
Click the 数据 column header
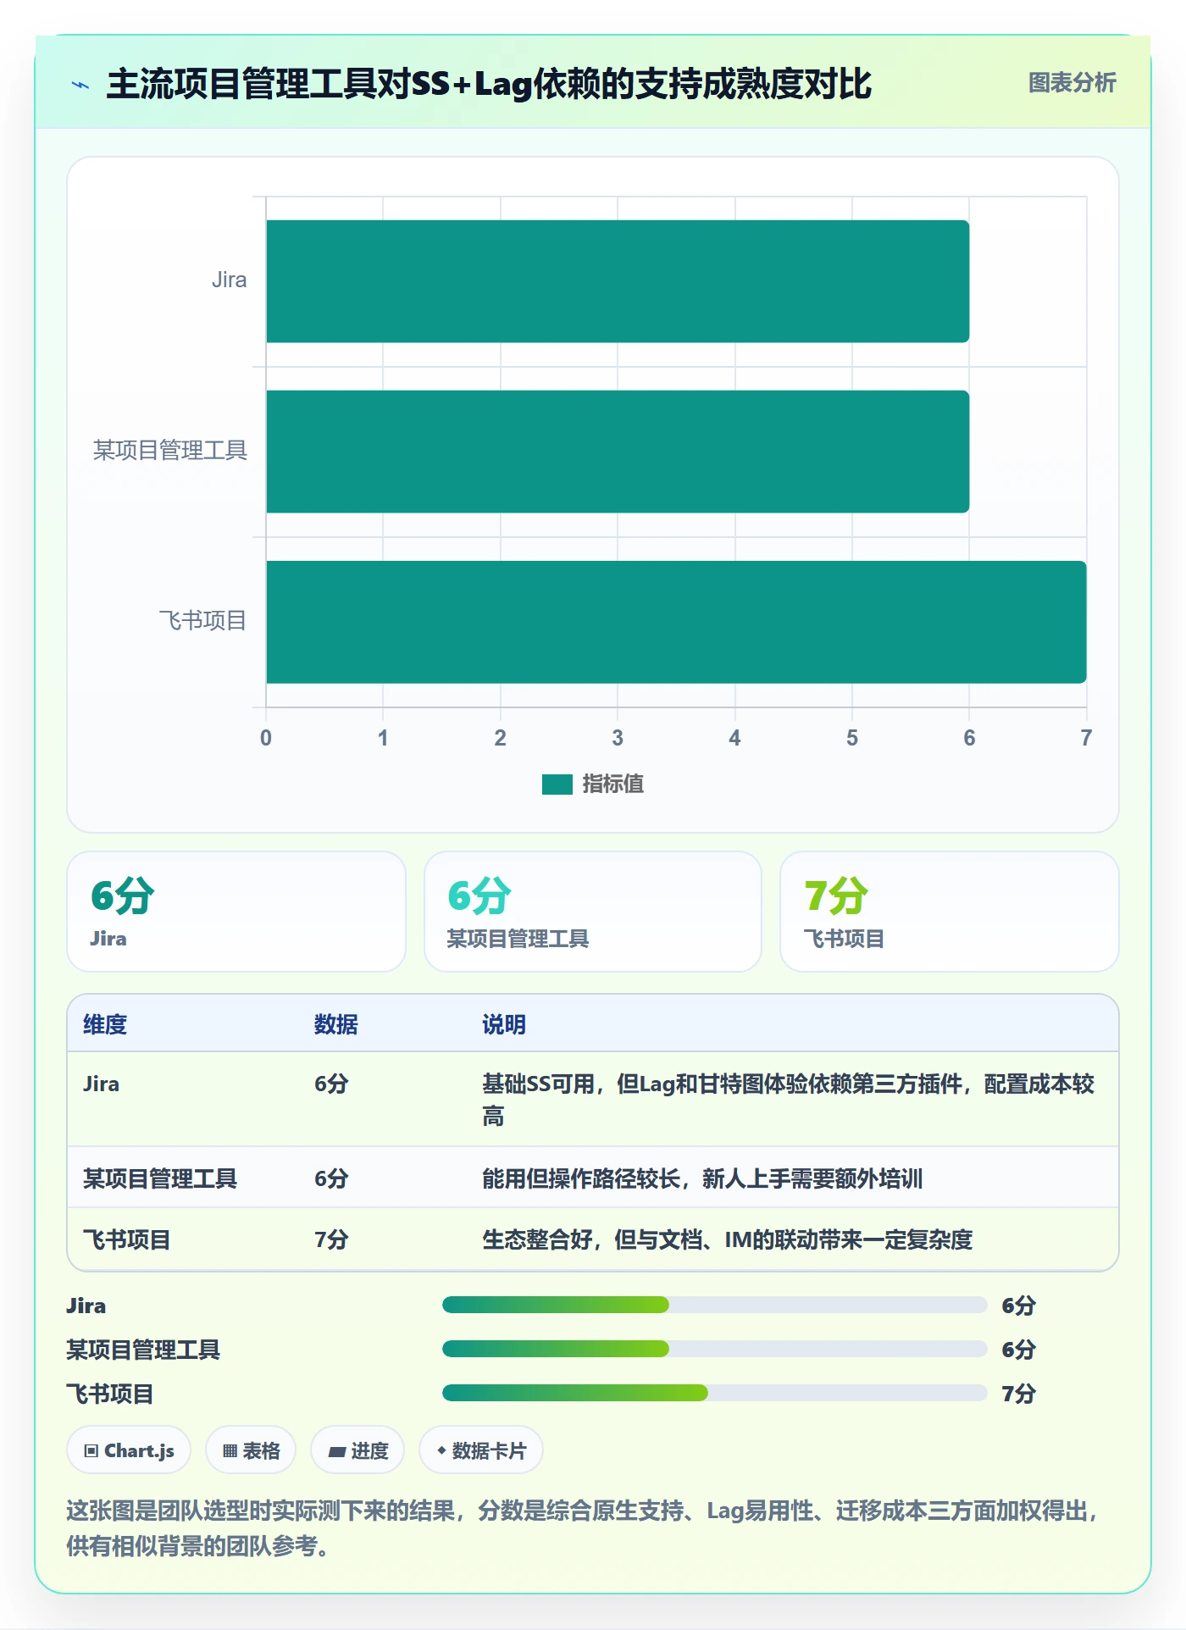tap(336, 1024)
